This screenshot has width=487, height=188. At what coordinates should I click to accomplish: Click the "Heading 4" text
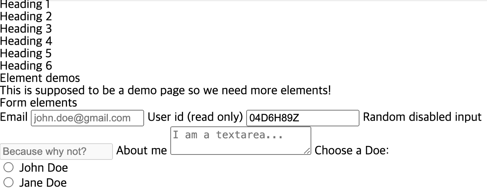coord(26,41)
